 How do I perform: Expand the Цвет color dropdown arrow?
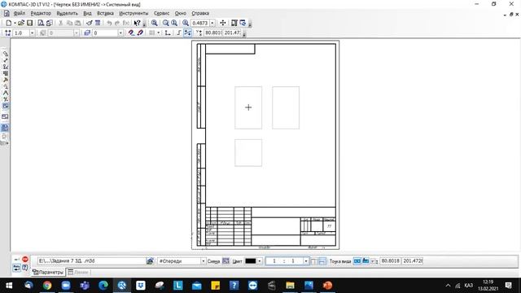pos(260,261)
